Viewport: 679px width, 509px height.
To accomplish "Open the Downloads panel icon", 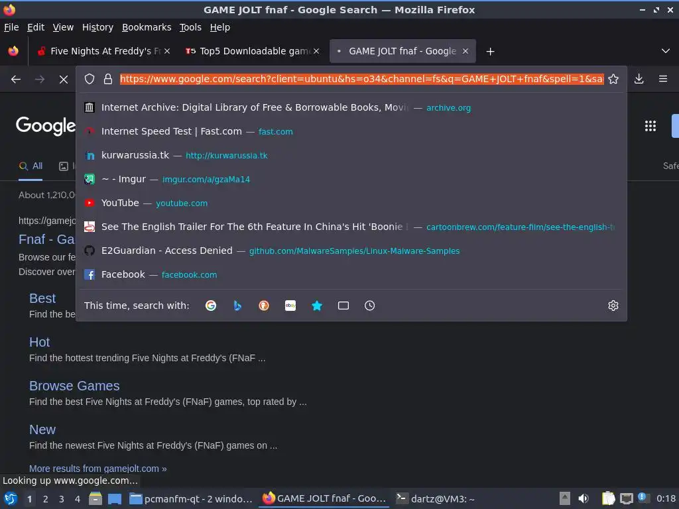I will coord(639,79).
